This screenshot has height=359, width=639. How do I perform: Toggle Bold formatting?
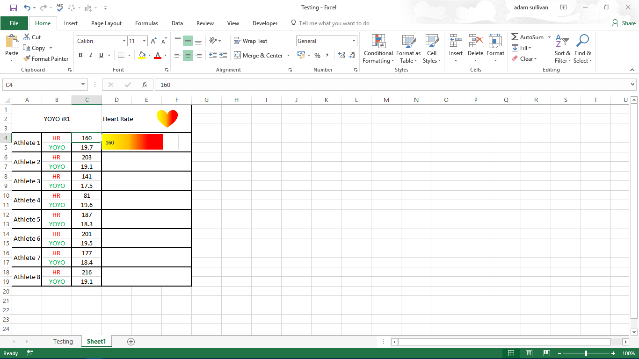[80, 55]
